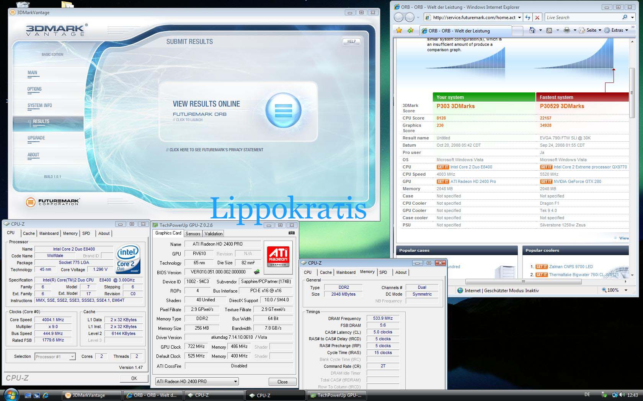Image resolution: width=643 pixels, height=401 pixels.
Task: Open the Home button dropdown arrow
Action: pos(540,30)
